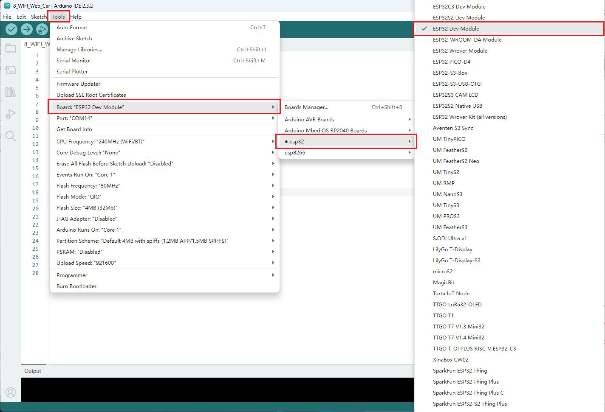The image size is (605, 412).
Task: Open the Sketch menu
Action: [39, 17]
